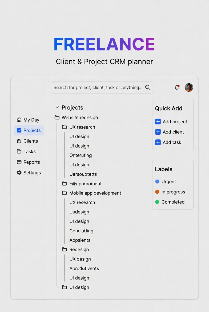Click the Reports chat icon in sidebar

point(19,162)
